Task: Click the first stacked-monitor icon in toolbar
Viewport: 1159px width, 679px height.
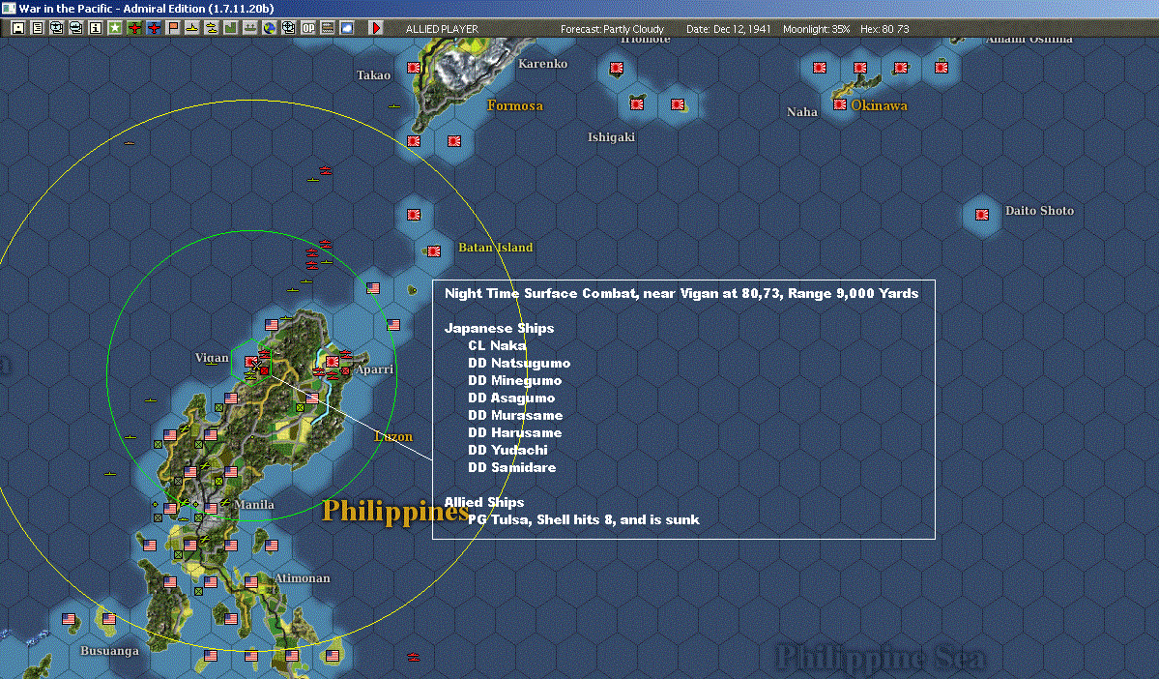Action: pyautogui.click(x=57, y=28)
